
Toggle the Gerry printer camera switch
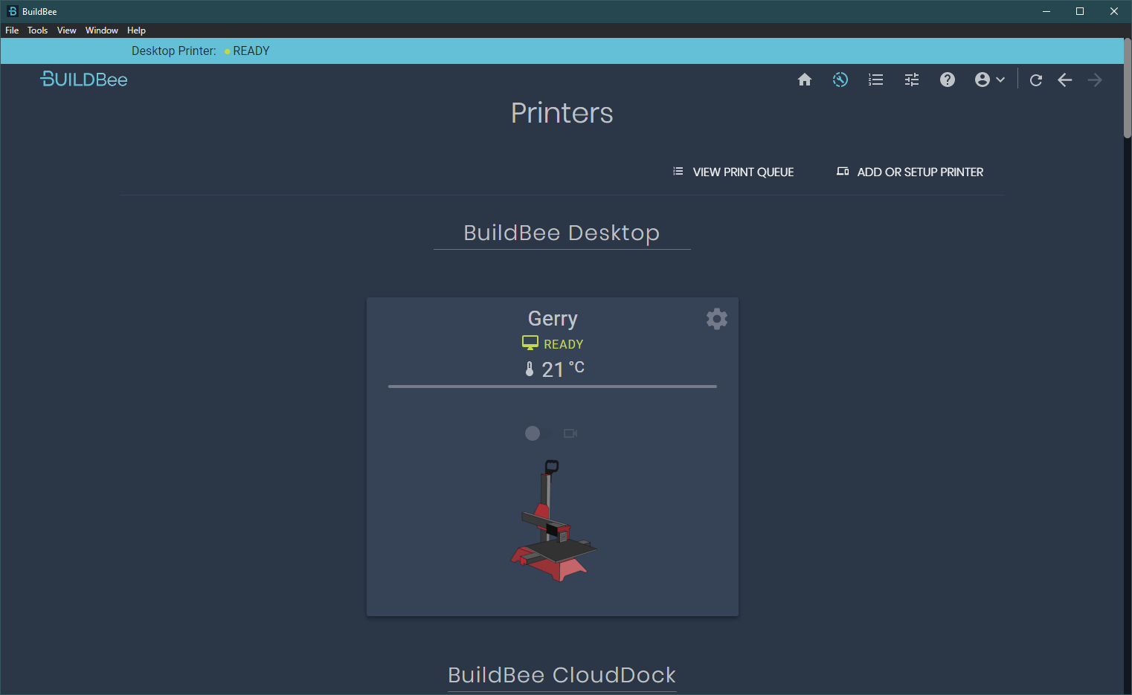click(538, 433)
